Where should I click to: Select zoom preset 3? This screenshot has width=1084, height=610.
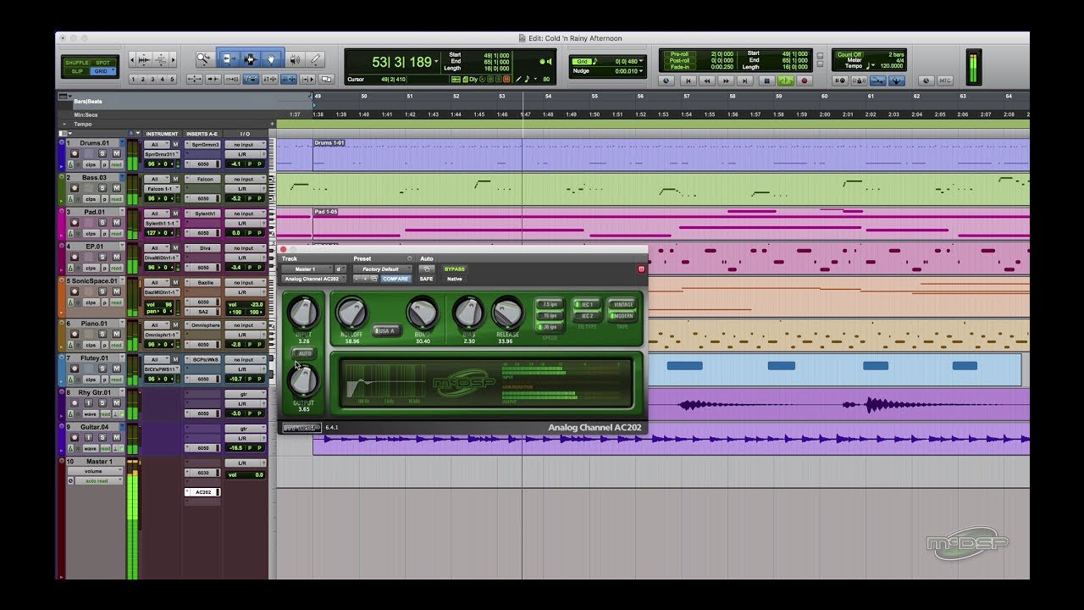pos(152,79)
